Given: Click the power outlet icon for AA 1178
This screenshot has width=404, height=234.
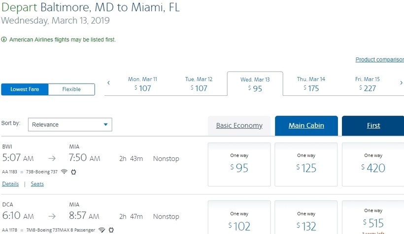Looking at the screenshot, I should (111, 230).
